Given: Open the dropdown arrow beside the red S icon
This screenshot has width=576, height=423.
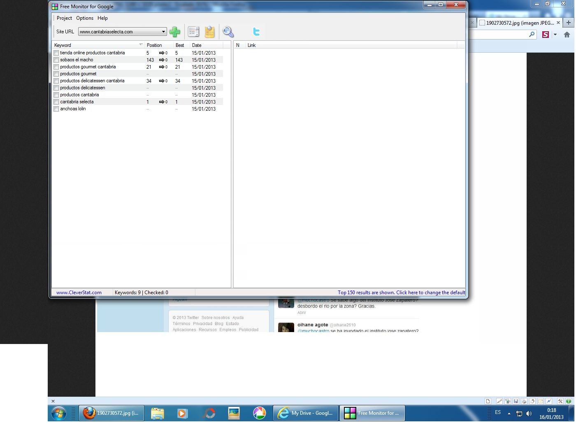Looking at the screenshot, I should click(555, 35).
